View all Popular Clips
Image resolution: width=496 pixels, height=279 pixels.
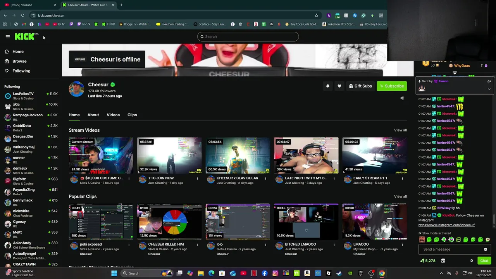[x=400, y=196]
